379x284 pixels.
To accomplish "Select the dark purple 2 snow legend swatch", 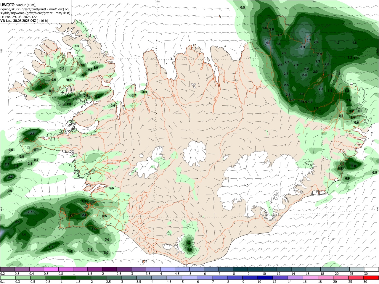I will [109, 269].
